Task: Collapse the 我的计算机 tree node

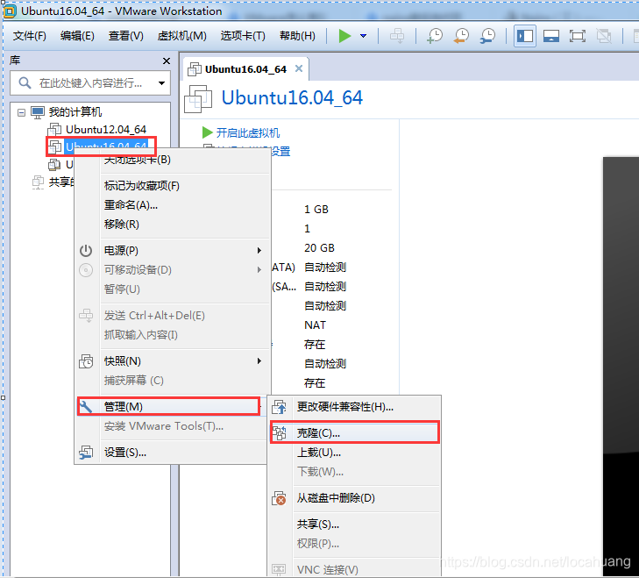Action: 21,112
